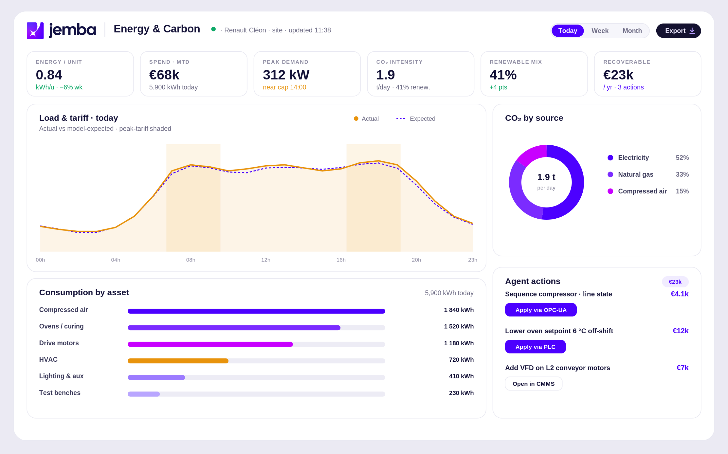Click the dashed Expected legend marker
Screen dimensions: 728x454
coord(400,119)
